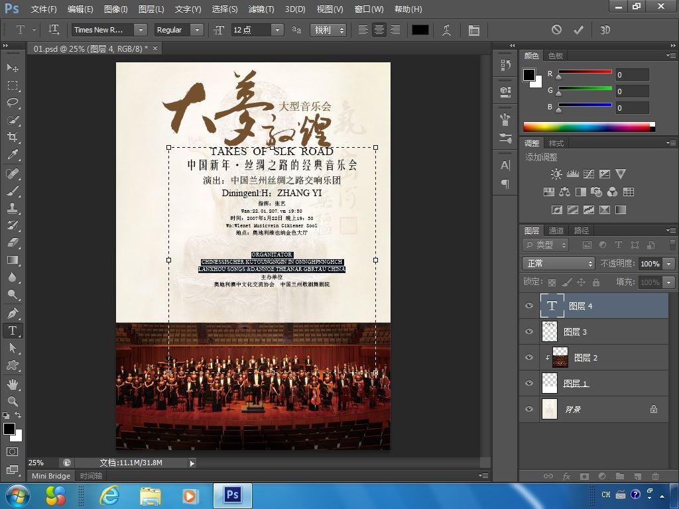Toggle Quick Mask mode
Screen dimensions: 679x509
(x=13, y=452)
